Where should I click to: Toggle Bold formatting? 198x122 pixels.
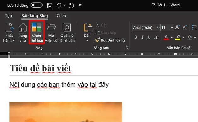[136, 37]
